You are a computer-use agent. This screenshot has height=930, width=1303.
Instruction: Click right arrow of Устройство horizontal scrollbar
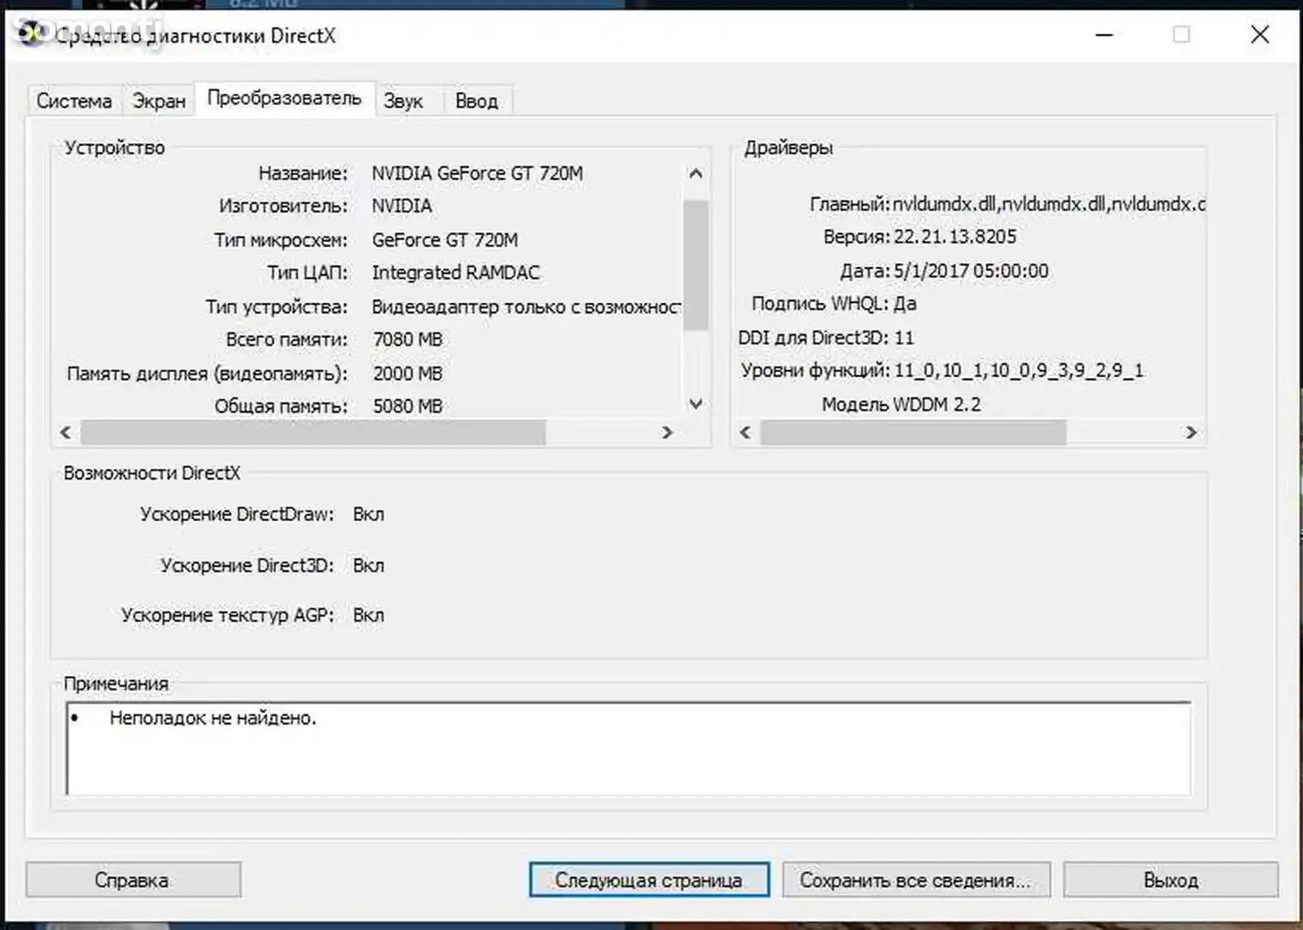[x=667, y=432]
